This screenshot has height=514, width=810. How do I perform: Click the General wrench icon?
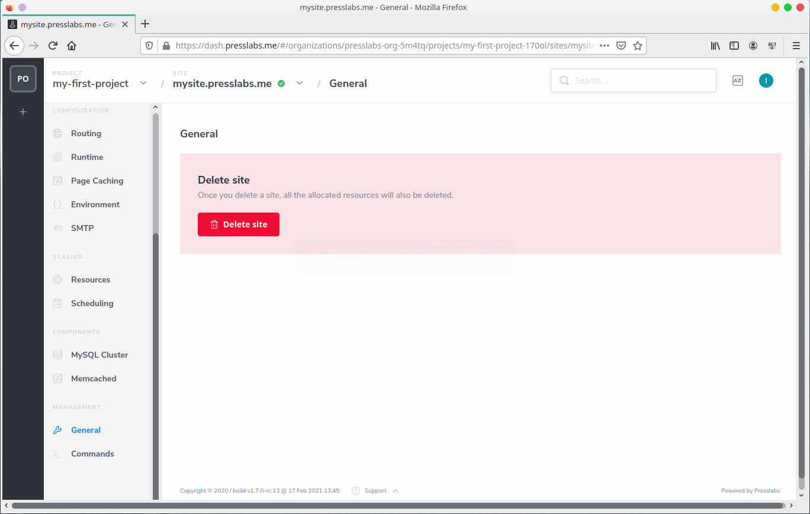(57, 430)
